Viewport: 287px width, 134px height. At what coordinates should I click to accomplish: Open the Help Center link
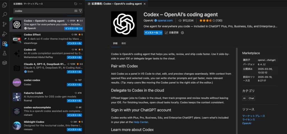[140, 122]
